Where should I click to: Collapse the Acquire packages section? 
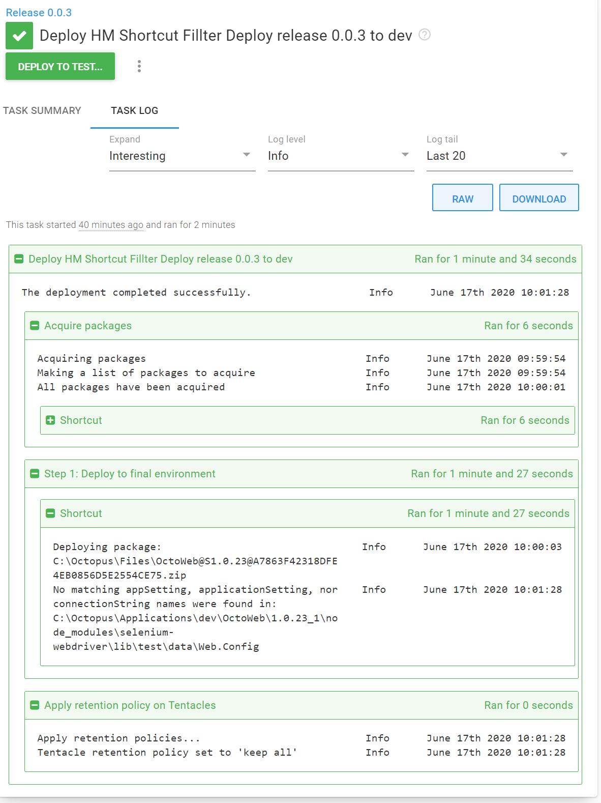pos(35,326)
